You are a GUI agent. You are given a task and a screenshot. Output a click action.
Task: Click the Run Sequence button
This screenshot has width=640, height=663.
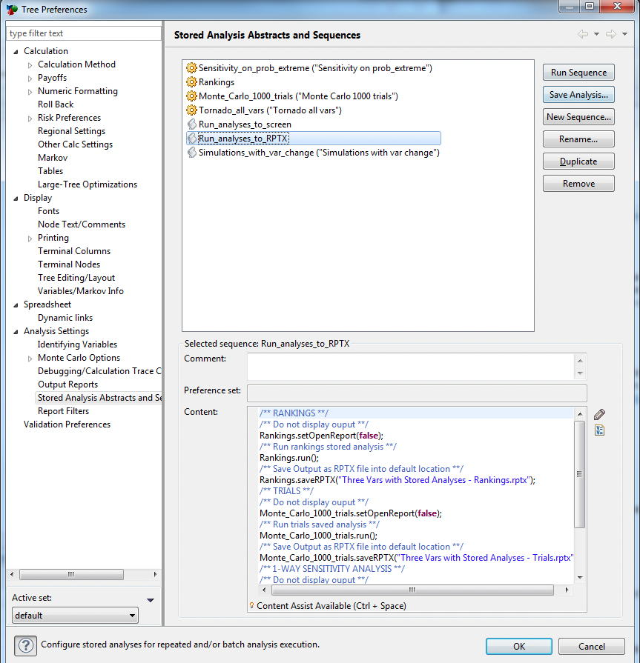(x=578, y=72)
